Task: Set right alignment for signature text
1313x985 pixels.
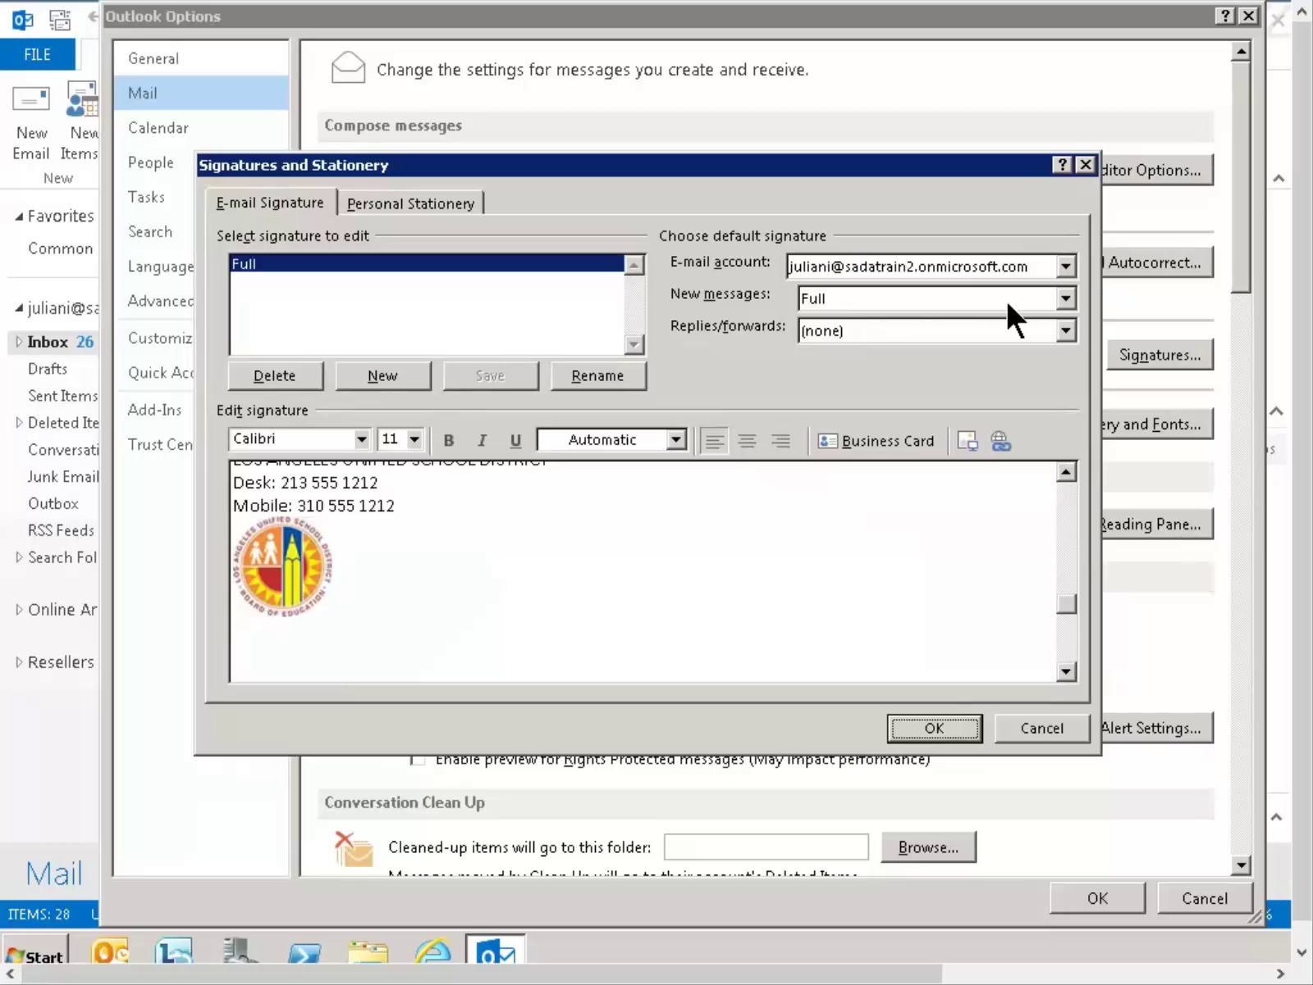Action: pos(780,441)
